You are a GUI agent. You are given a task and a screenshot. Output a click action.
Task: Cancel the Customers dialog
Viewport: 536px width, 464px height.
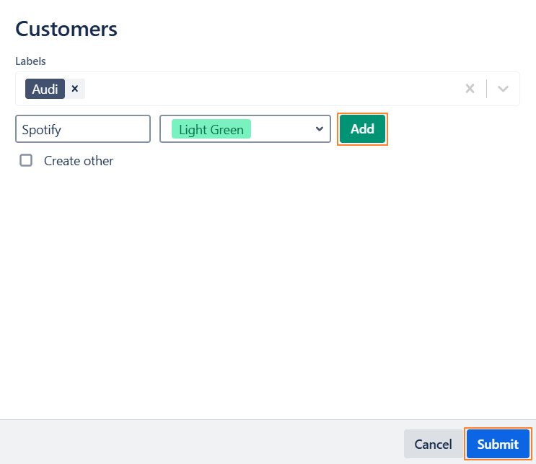[x=433, y=444]
